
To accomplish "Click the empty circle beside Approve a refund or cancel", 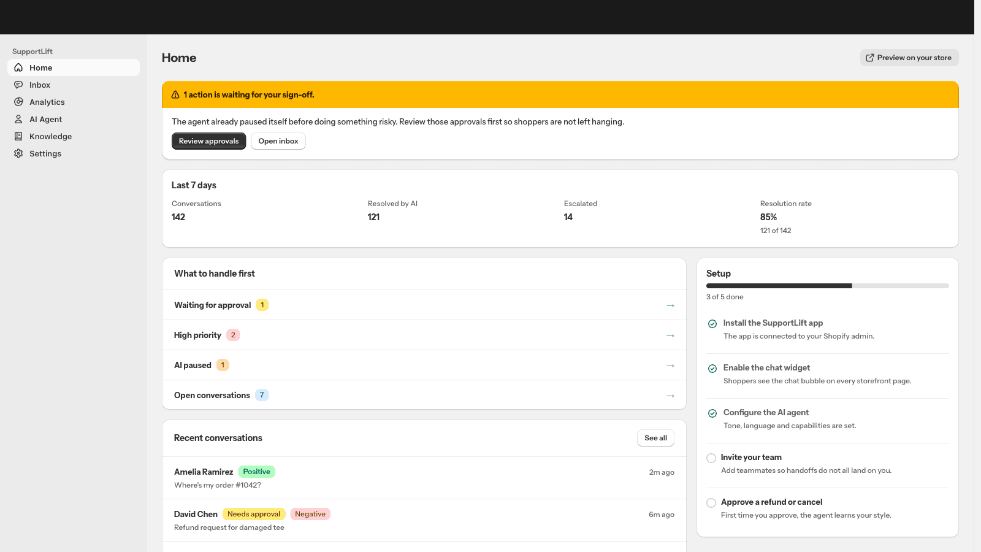I will (x=711, y=503).
